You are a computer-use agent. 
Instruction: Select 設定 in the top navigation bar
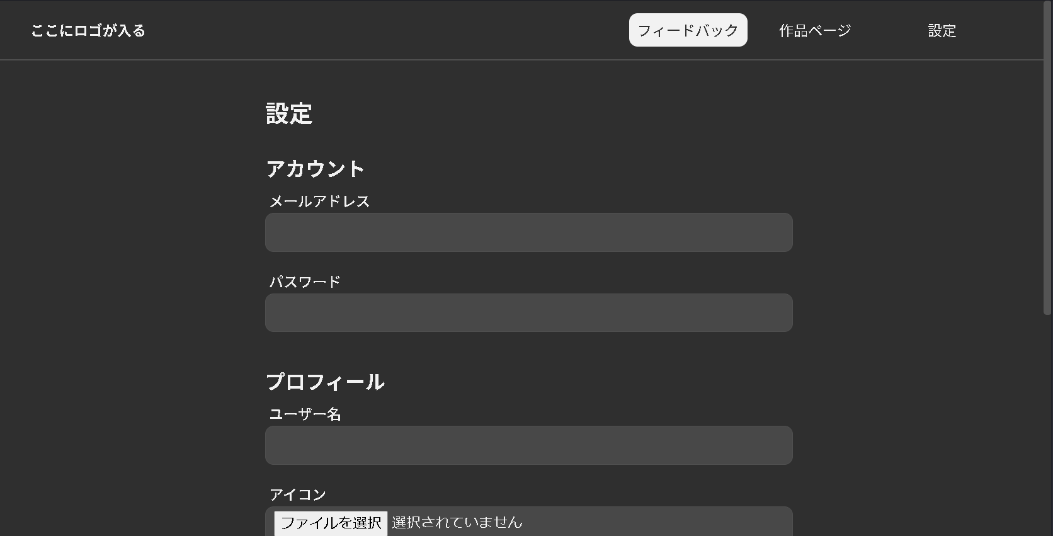[942, 30]
